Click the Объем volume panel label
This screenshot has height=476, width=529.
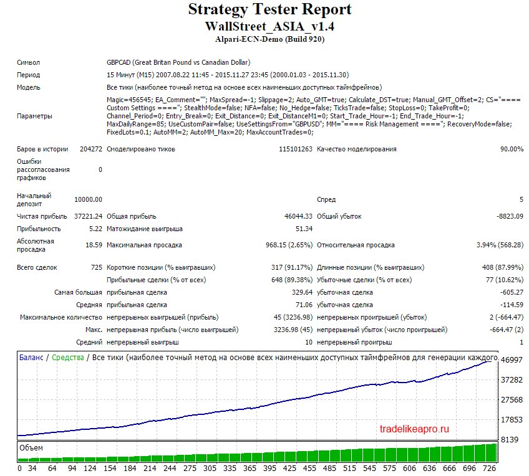click(x=31, y=448)
